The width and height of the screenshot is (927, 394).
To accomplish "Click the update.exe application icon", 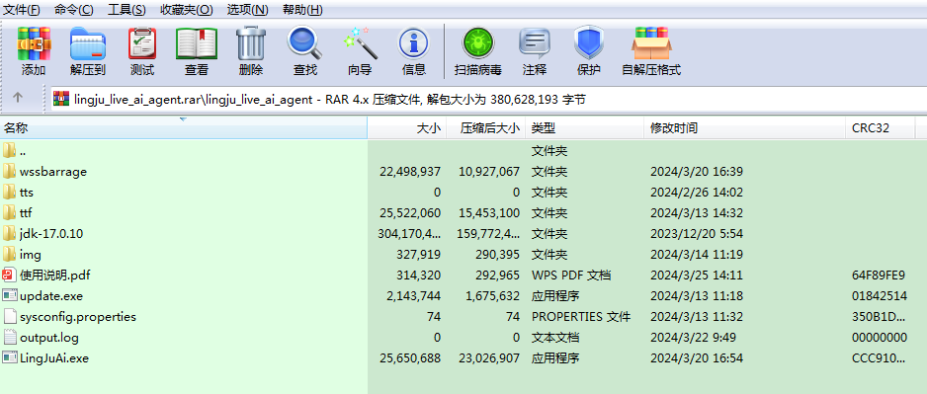I will tap(10, 296).
